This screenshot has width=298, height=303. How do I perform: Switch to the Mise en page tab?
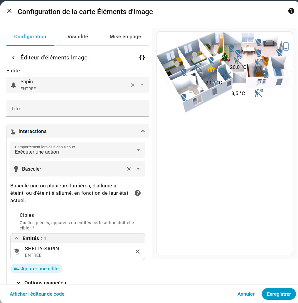click(125, 36)
